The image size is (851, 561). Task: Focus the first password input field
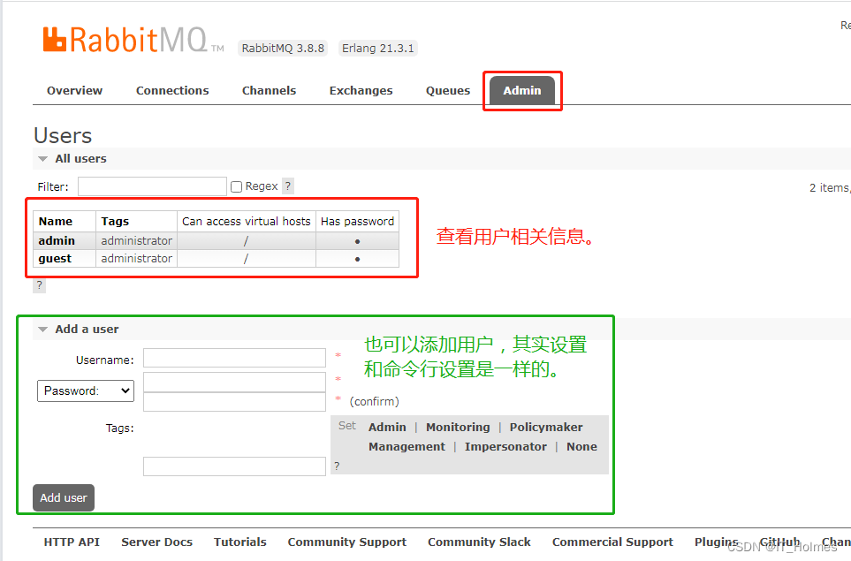pyautogui.click(x=234, y=382)
